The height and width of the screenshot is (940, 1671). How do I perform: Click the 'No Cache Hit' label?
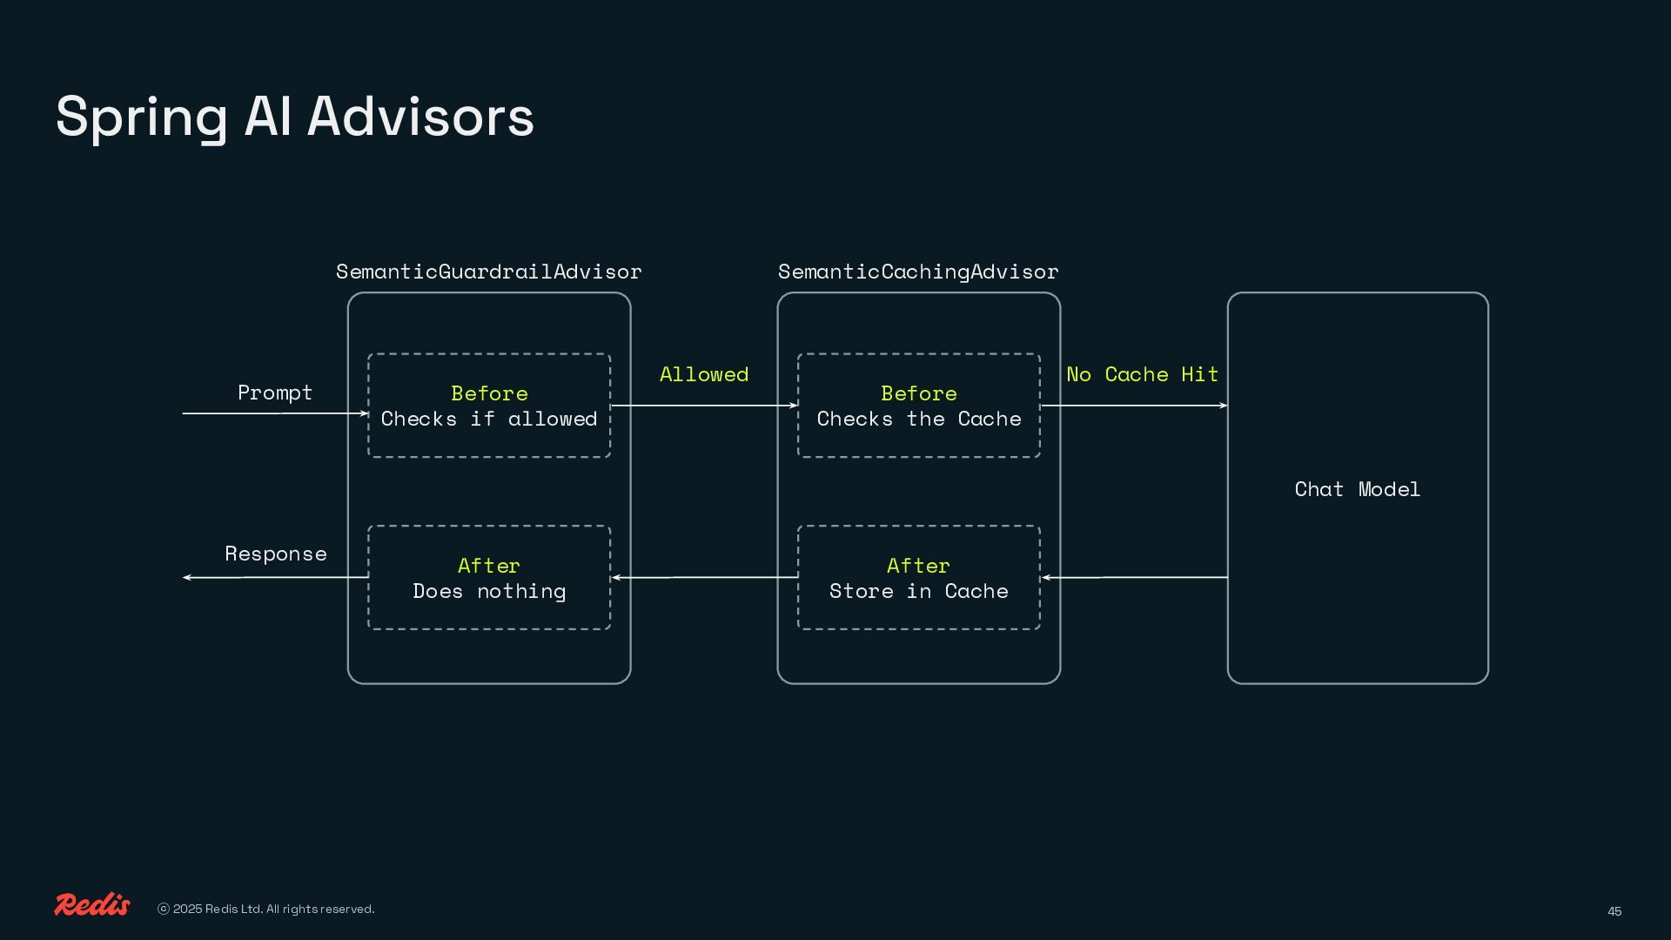pos(1142,374)
